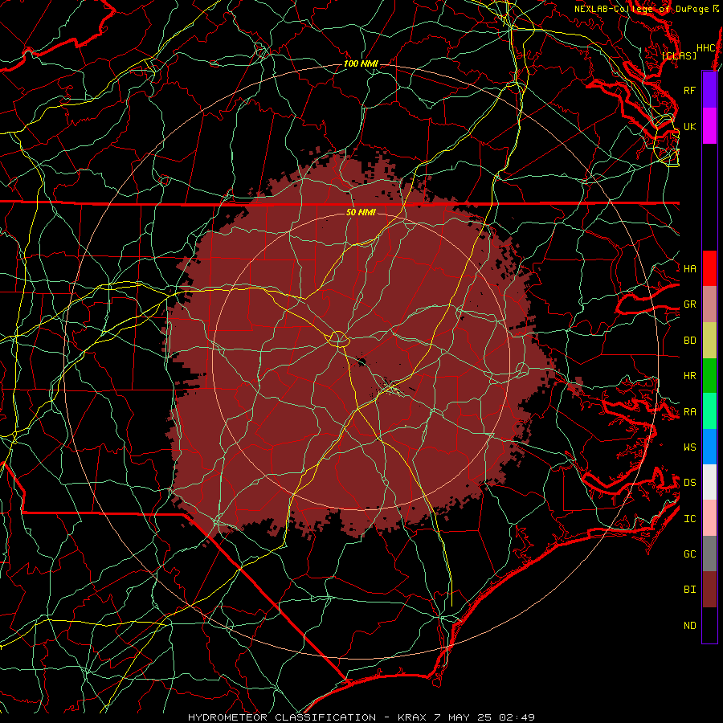Click the 'HR' legend label
Screen dimensions: 723x723
(x=689, y=376)
